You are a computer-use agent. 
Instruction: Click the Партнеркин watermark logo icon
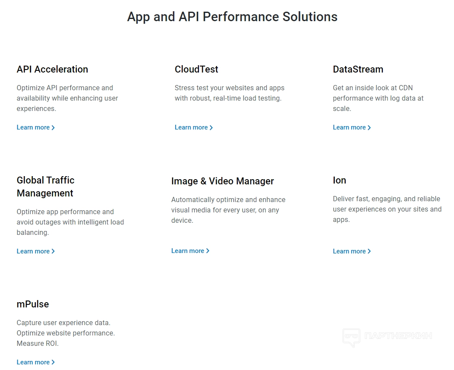[x=351, y=338]
